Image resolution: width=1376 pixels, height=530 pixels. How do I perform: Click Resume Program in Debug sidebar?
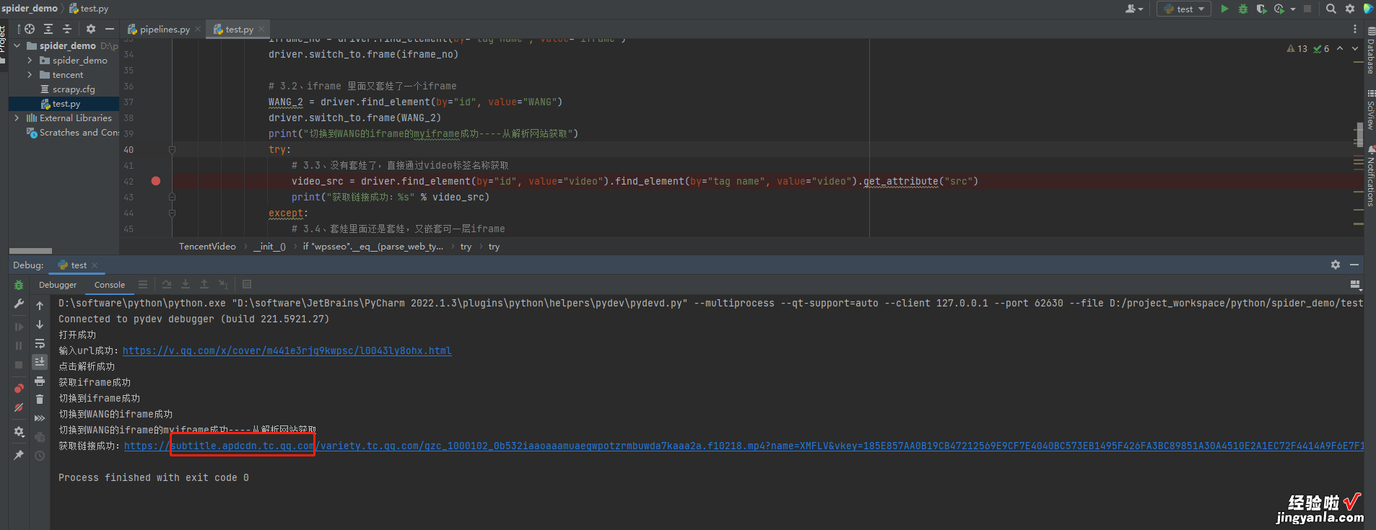pyautogui.click(x=19, y=327)
